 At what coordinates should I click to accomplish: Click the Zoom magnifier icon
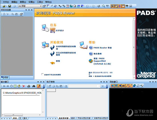pos(104,6)
